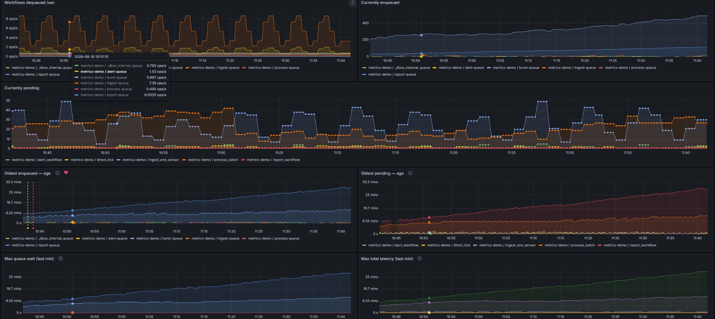Toggle direct_tick series in Currently pending legend

(x=92, y=160)
